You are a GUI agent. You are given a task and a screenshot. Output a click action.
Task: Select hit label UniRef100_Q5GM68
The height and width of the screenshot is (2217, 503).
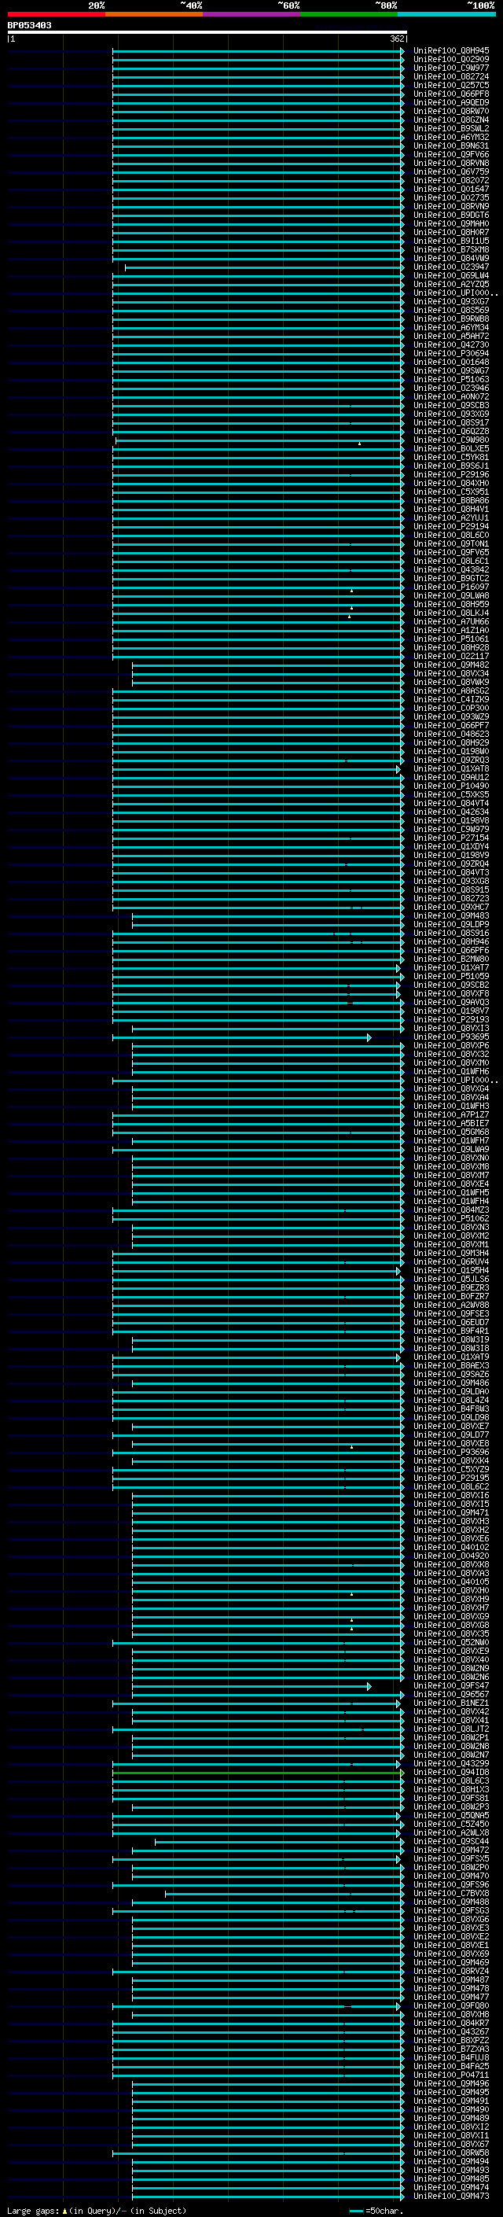[x=451, y=1132]
